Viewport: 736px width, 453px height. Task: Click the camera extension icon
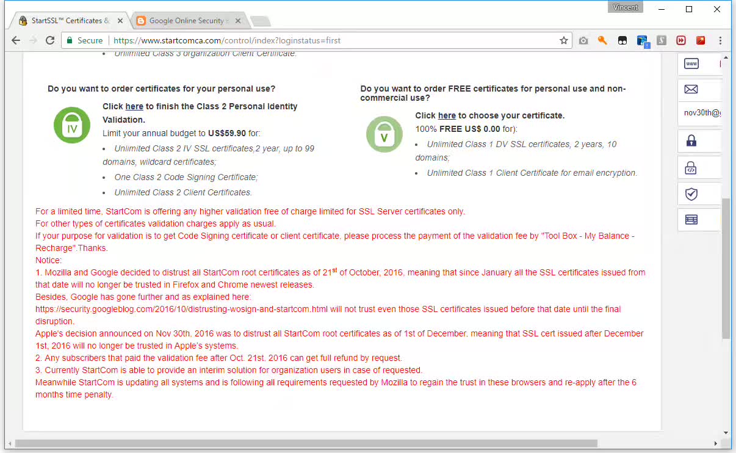pyautogui.click(x=583, y=40)
